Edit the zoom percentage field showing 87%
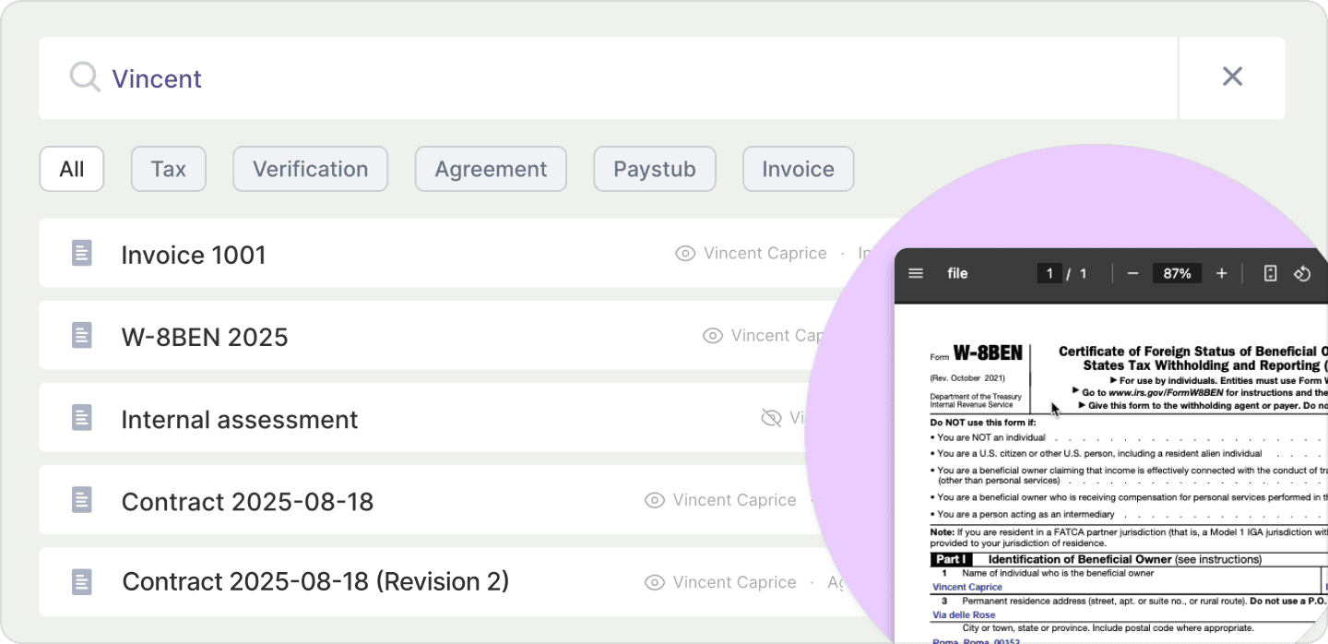The width and height of the screenshot is (1328, 644). coord(1177,273)
